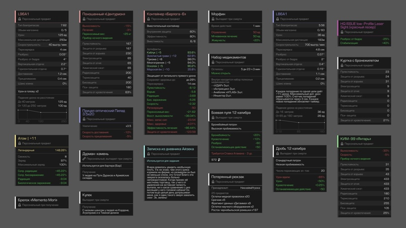Click the lock icon under Набор медикаментов
Viewport: 406px width, 228px height.
213,62
